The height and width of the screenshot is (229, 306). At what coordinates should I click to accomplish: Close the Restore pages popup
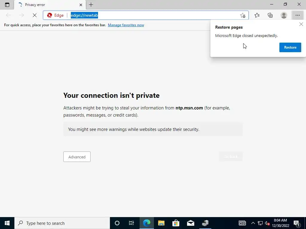301,24
